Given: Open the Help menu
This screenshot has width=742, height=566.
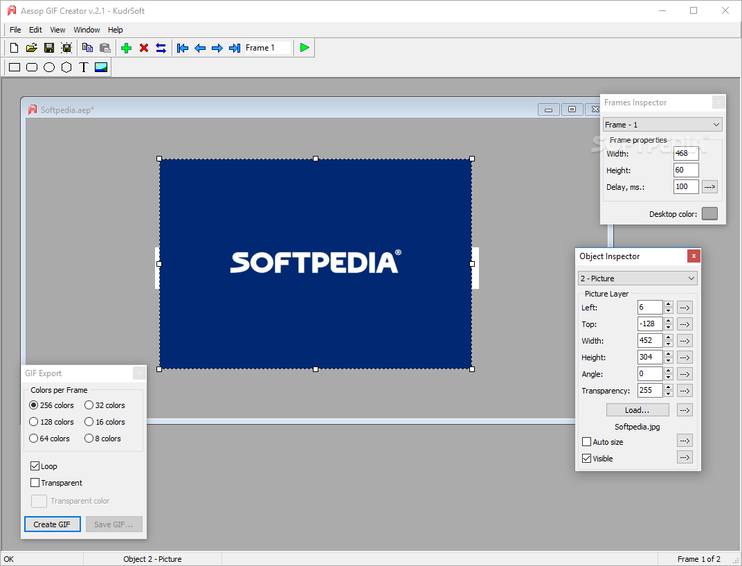Looking at the screenshot, I should (116, 30).
